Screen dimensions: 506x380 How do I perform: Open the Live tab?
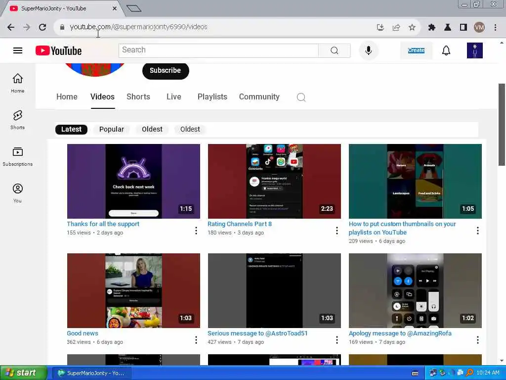pos(173,96)
